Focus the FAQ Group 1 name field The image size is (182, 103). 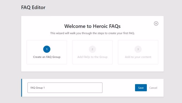[x=65, y=88]
